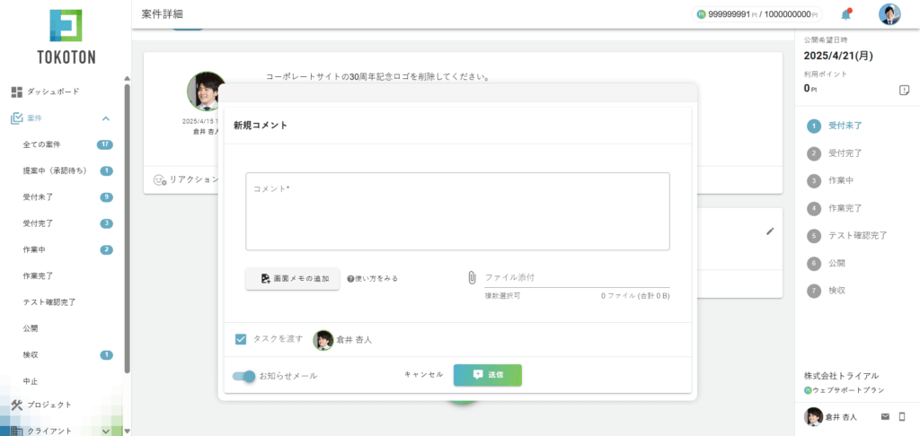Click the phone icon in bottom-right panel

[x=902, y=417]
